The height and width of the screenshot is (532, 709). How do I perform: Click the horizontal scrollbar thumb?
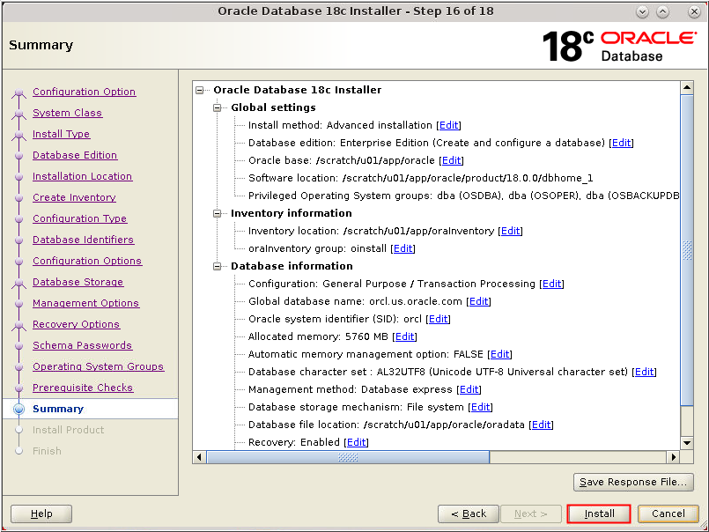point(348,457)
